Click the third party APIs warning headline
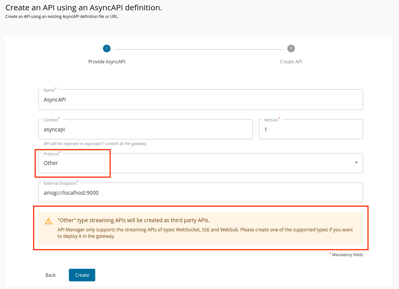This screenshot has width=399, height=289. tap(133, 220)
